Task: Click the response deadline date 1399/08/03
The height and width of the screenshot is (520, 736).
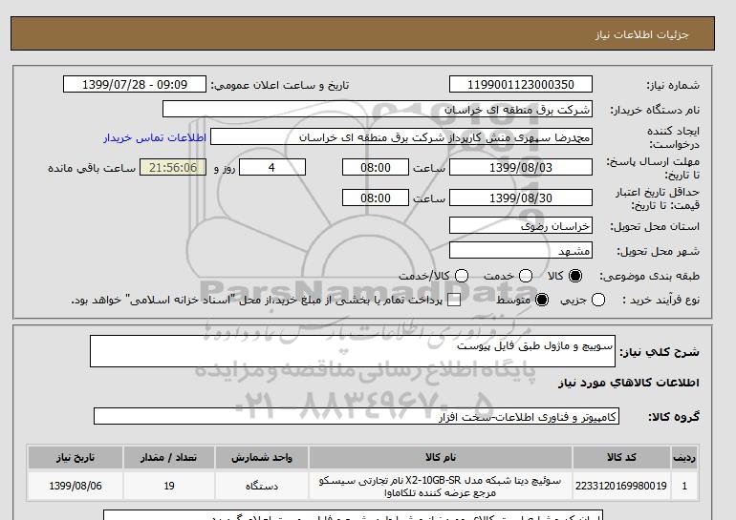Action: tap(521, 167)
